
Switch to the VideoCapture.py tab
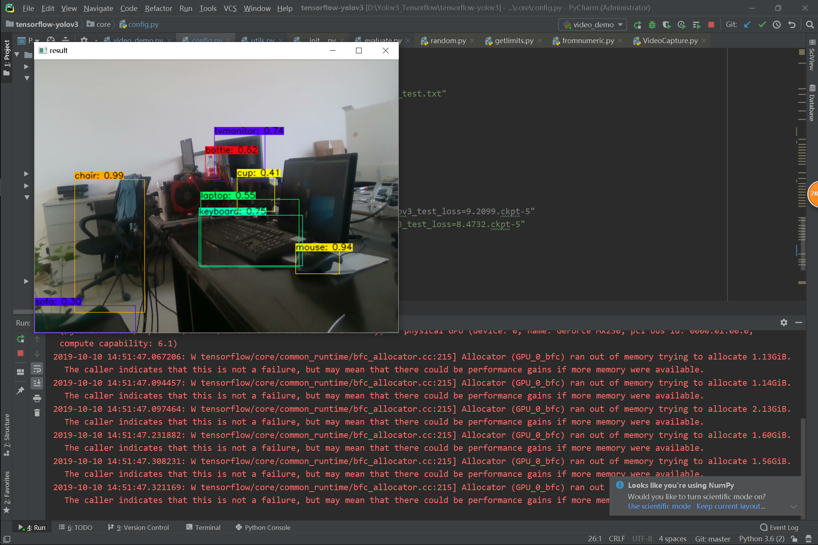pyautogui.click(x=670, y=41)
